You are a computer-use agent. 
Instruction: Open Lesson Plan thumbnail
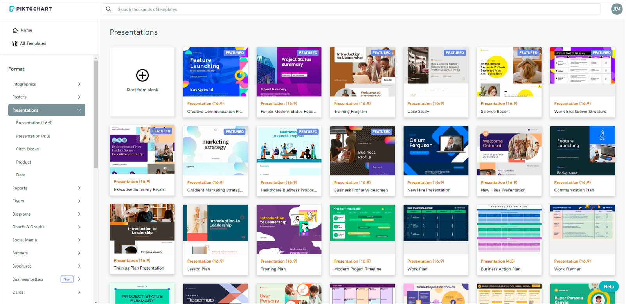(216, 229)
